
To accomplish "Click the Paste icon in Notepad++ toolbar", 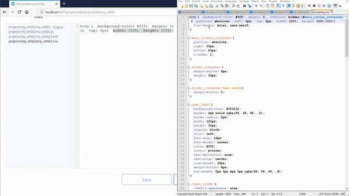I will (227, 6).
